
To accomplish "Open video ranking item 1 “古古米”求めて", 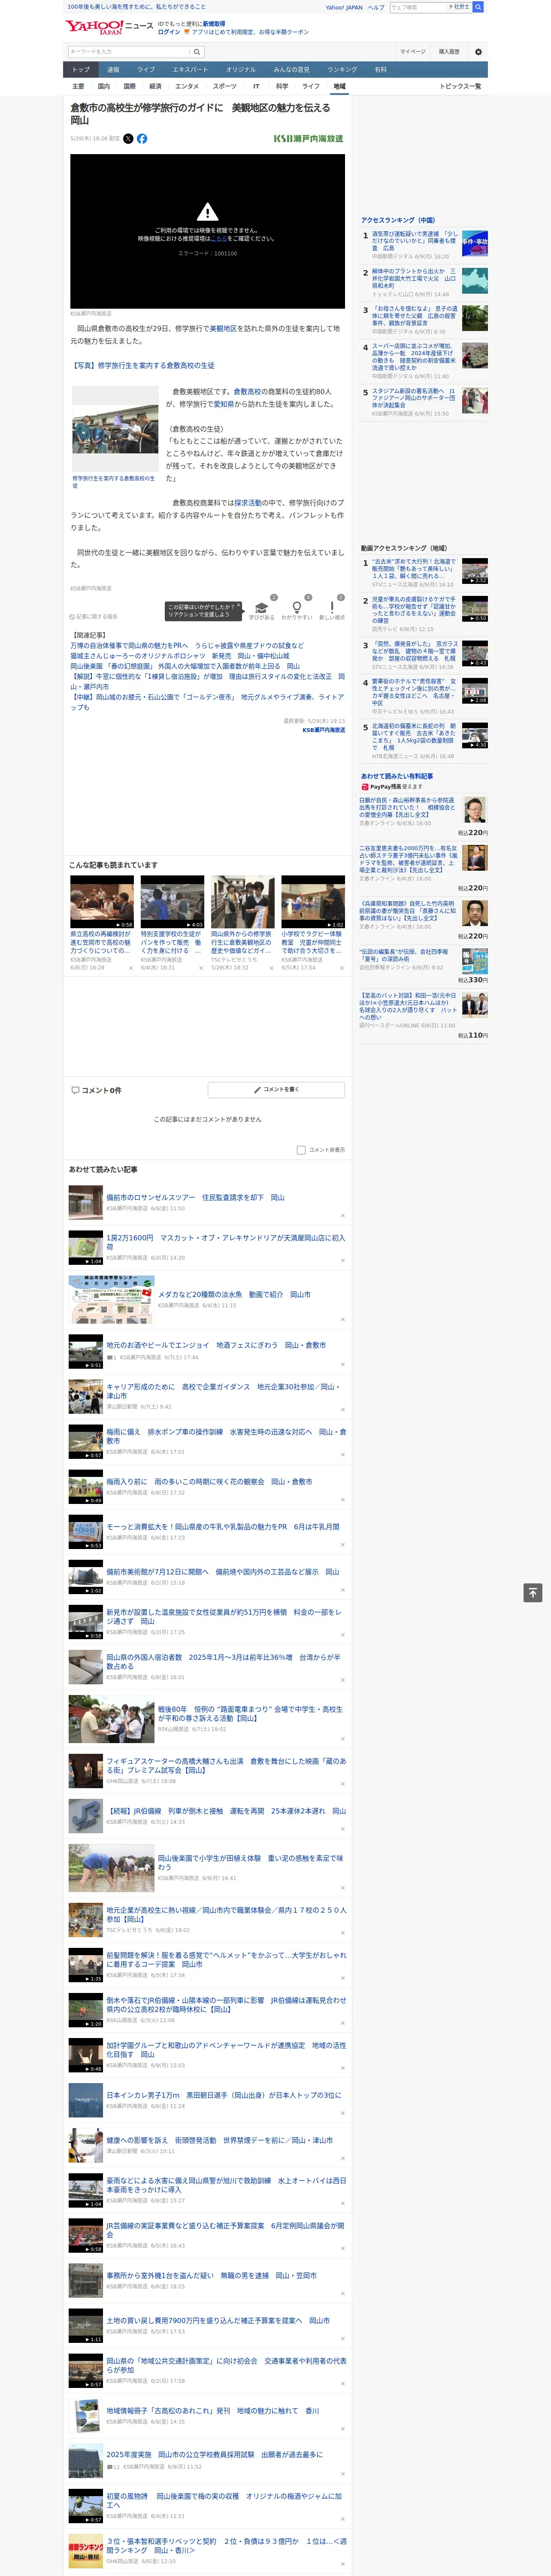I will [414, 569].
